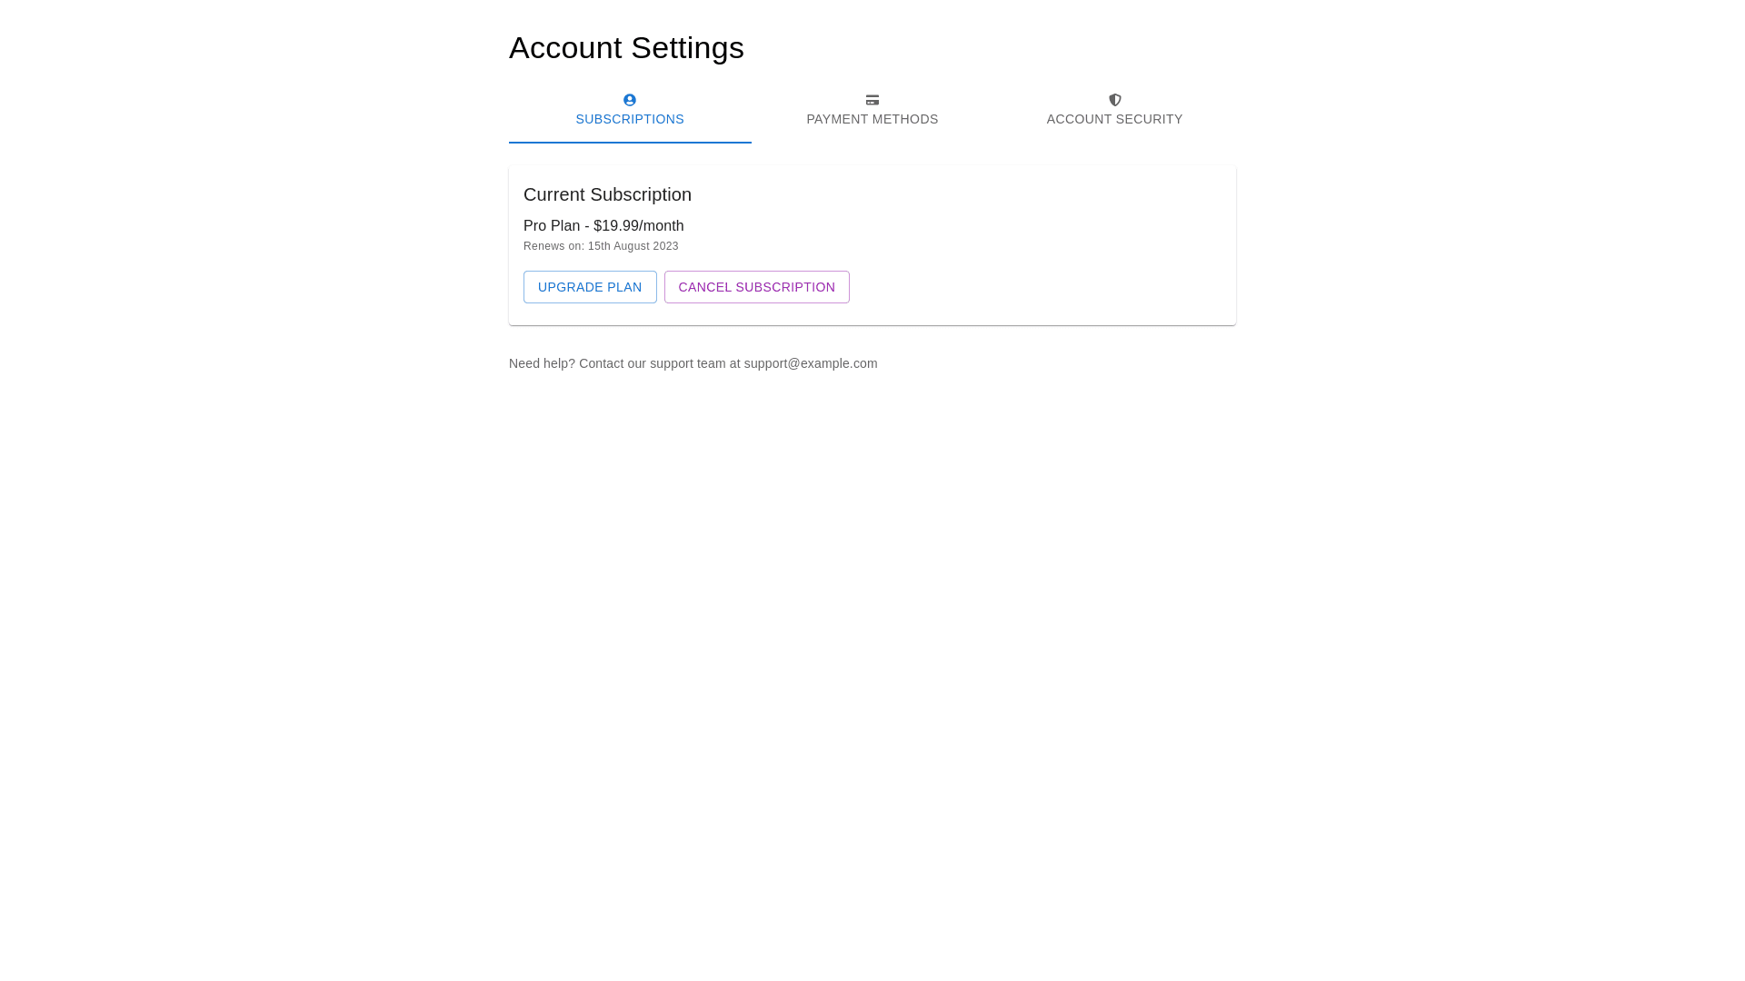The width and height of the screenshot is (1745, 981).
Task: Click the account circle icon above Subscriptions
Action: (x=630, y=100)
